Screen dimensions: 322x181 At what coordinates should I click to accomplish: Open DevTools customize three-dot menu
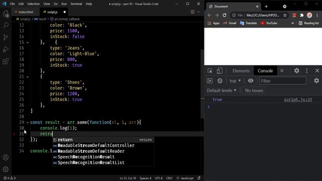click(x=307, y=71)
